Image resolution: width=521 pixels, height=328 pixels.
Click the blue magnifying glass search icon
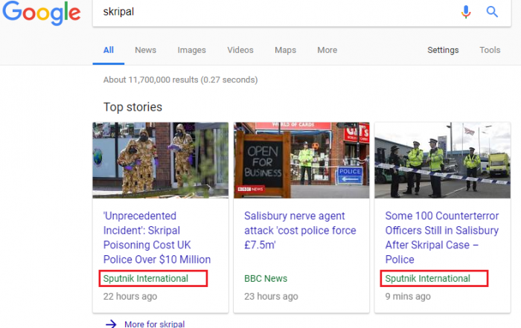[x=492, y=12]
